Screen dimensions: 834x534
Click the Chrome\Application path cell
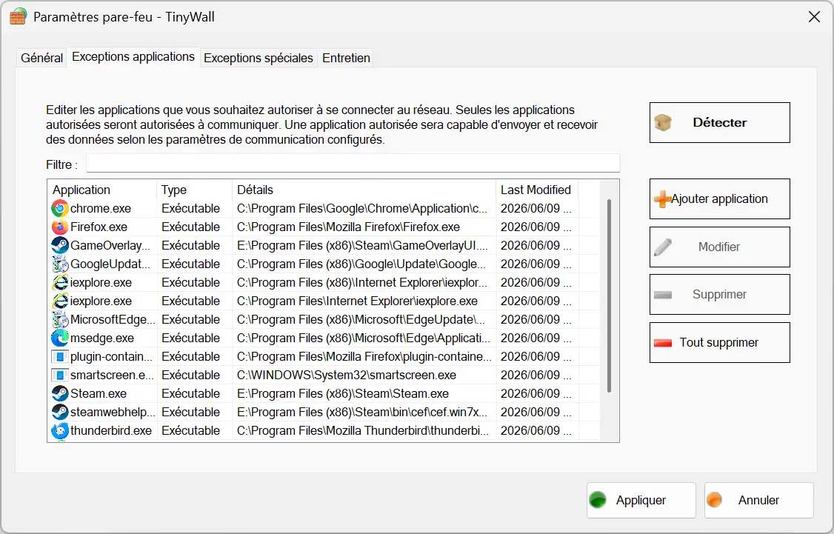coord(361,209)
